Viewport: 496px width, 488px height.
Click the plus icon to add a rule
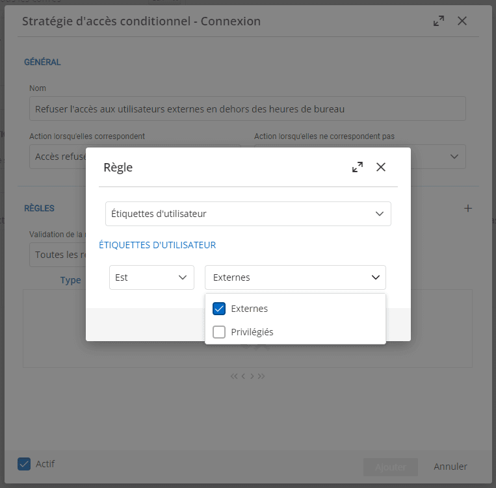pyautogui.click(x=467, y=209)
